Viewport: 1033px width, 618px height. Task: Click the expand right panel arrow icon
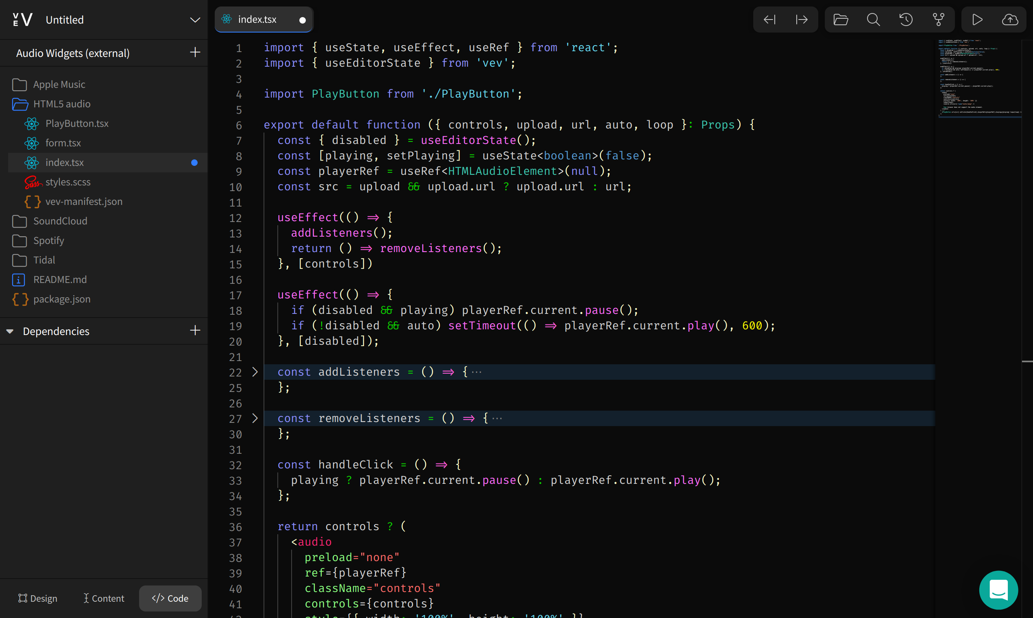pyautogui.click(x=802, y=20)
